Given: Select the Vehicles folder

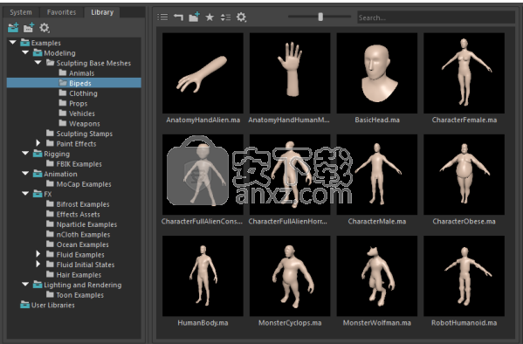Looking at the screenshot, I should (x=77, y=114).
